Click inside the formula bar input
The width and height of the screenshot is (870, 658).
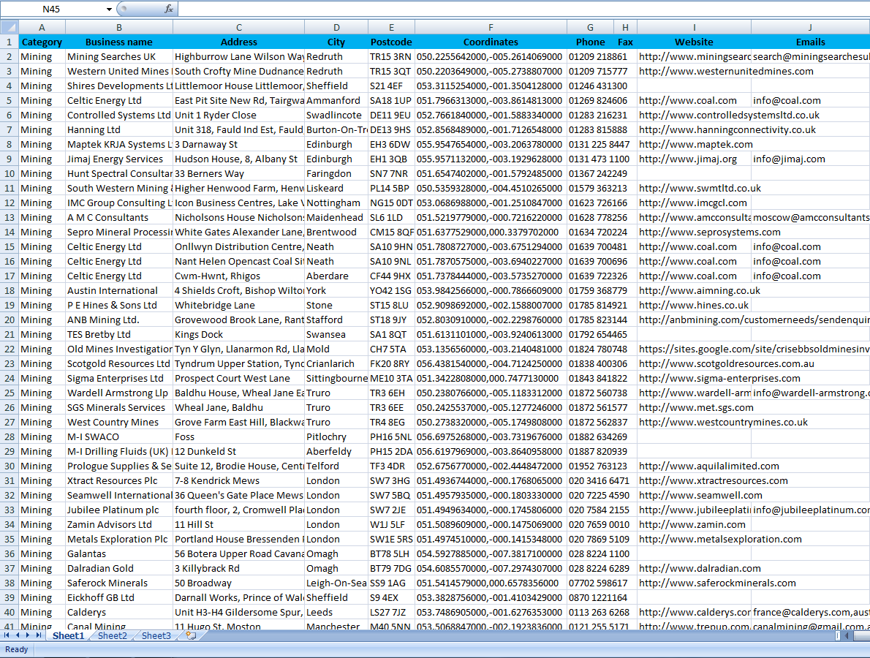coord(512,9)
